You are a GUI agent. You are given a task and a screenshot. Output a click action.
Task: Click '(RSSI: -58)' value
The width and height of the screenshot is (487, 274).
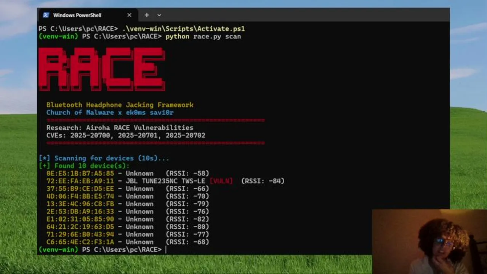point(187,174)
